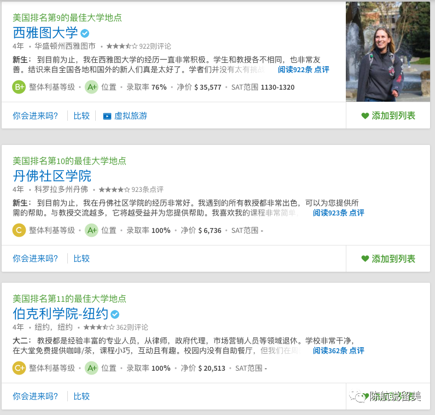The height and width of the screenshot is (415, 435).
Task: Click the video icon beside 虚拟旅游
Action: click(x=107, y=116)
